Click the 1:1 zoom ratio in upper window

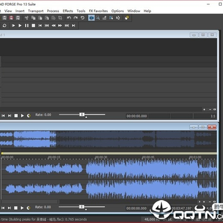tap(213, 116)
